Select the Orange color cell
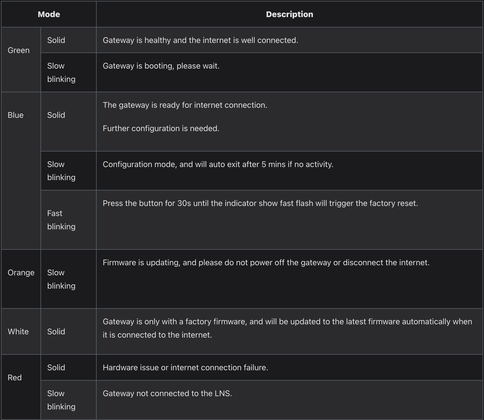The width and height of the screenshot is (484, 420). coord(21,279)
